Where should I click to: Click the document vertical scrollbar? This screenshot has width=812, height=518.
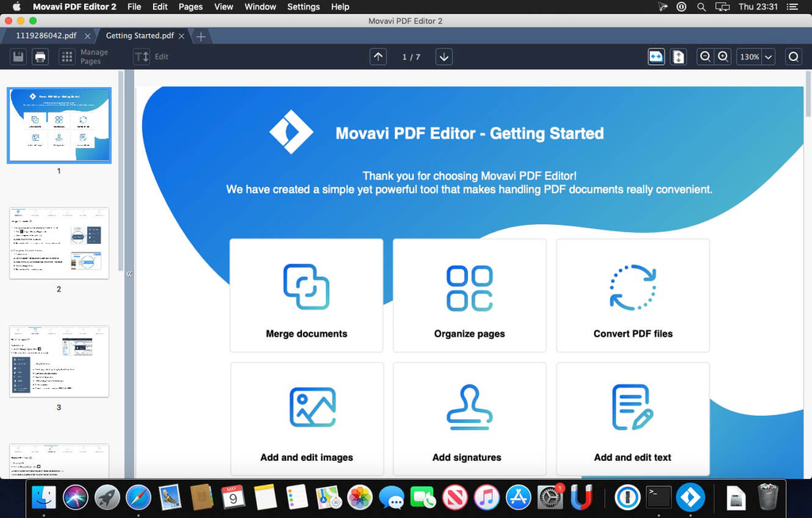click(808, 96)
